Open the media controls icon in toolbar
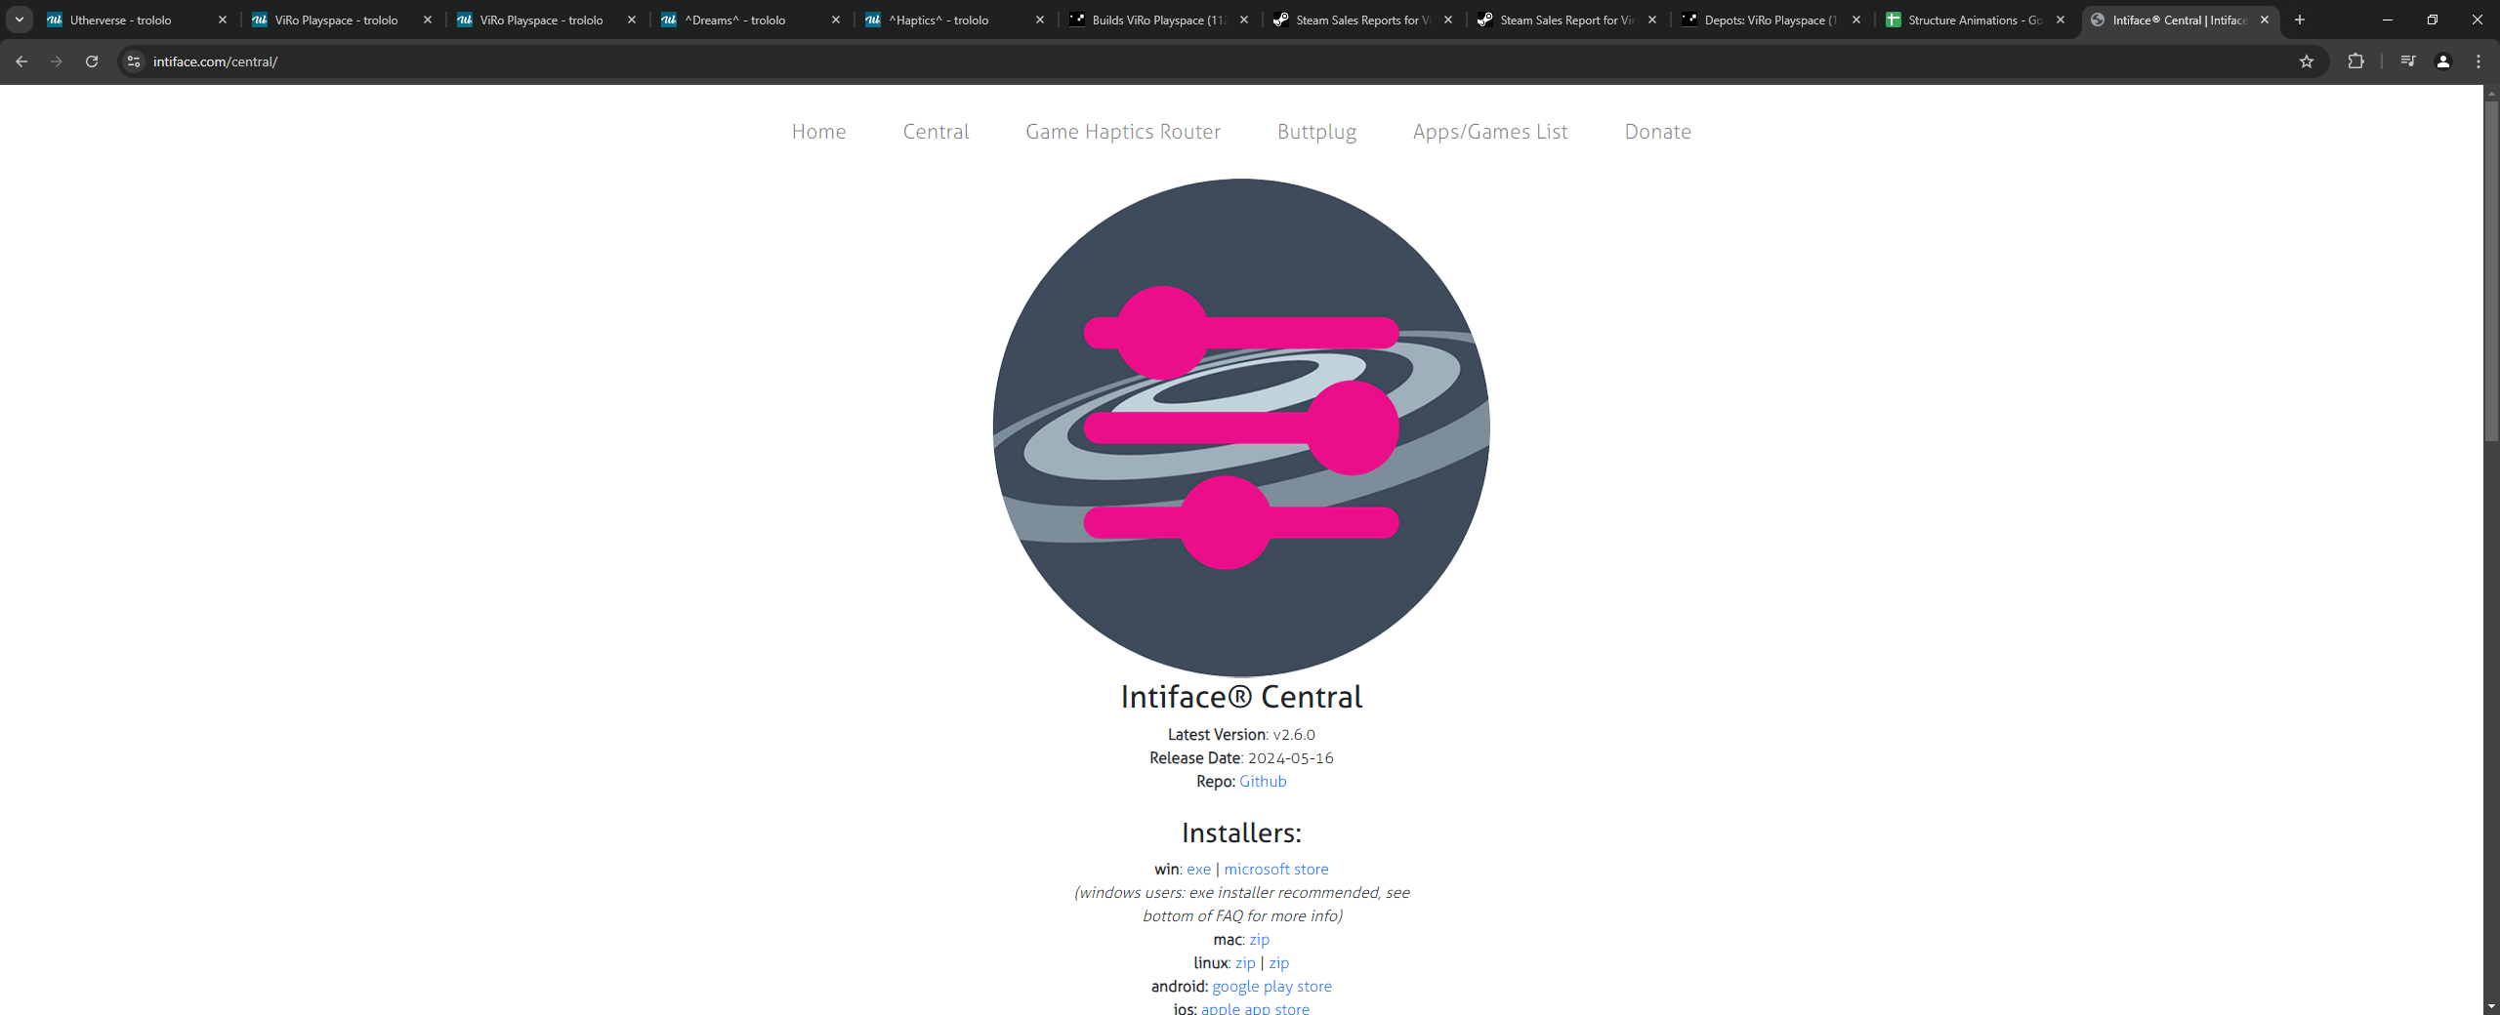Viewport: 2500px width, 1015px height. tap(2408, 61)
